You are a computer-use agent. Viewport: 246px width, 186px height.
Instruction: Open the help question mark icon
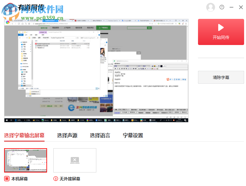(x=222, y=7)
